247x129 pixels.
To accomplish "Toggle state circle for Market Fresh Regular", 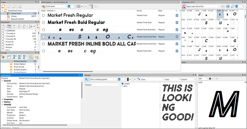I will [43, 15].
